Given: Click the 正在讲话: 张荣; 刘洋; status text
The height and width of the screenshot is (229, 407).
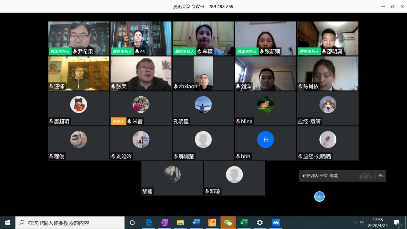Looking at the screenshot, I should 320,176.
